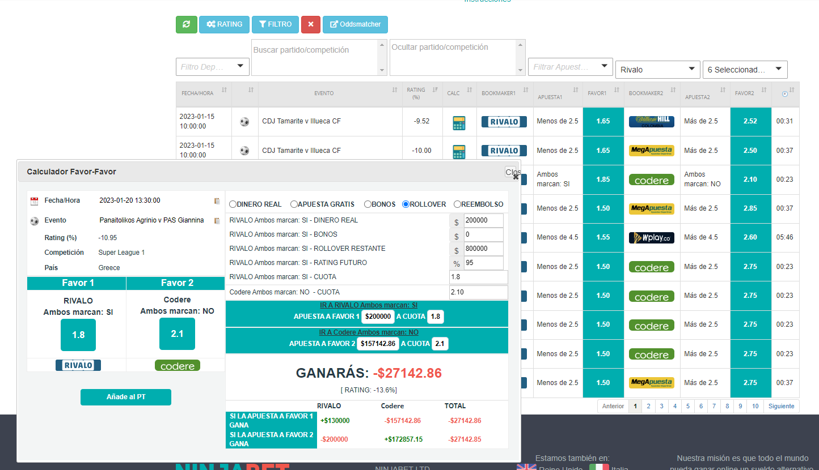819x470 pixels.
Task: Click the Codere CUOTA field 2.10
Action: [478, 293]
